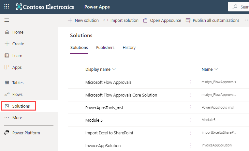Open the InvoiceAppSolution solution

point(103,145)
